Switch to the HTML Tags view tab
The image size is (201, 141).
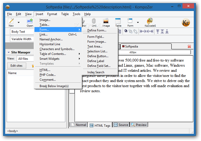point(100,125)
